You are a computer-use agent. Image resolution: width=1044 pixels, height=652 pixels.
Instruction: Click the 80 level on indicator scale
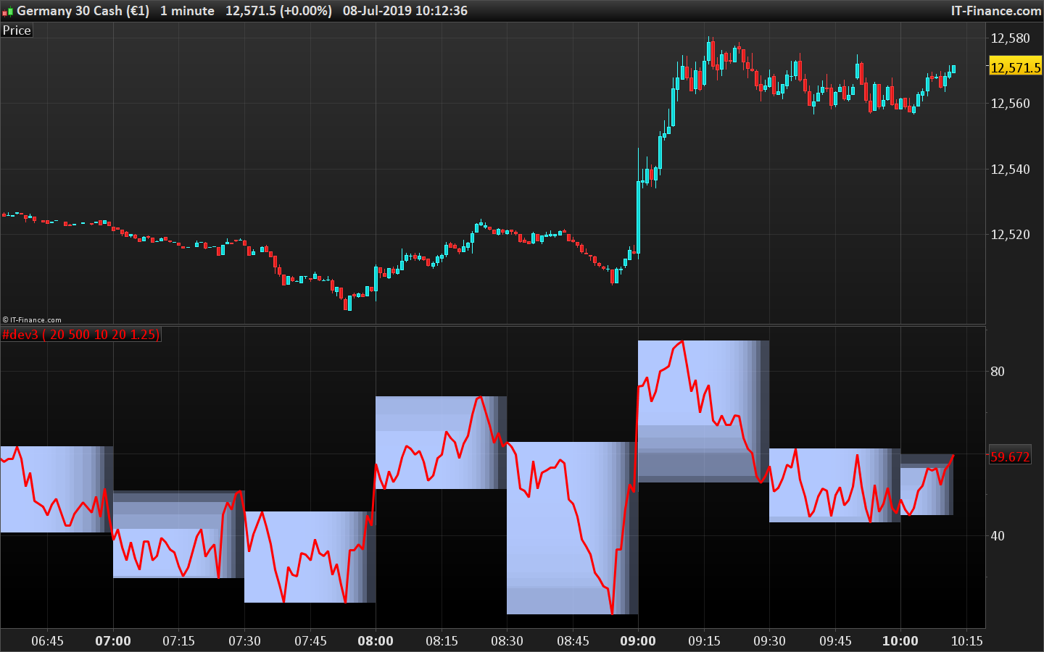coord(998,372)
